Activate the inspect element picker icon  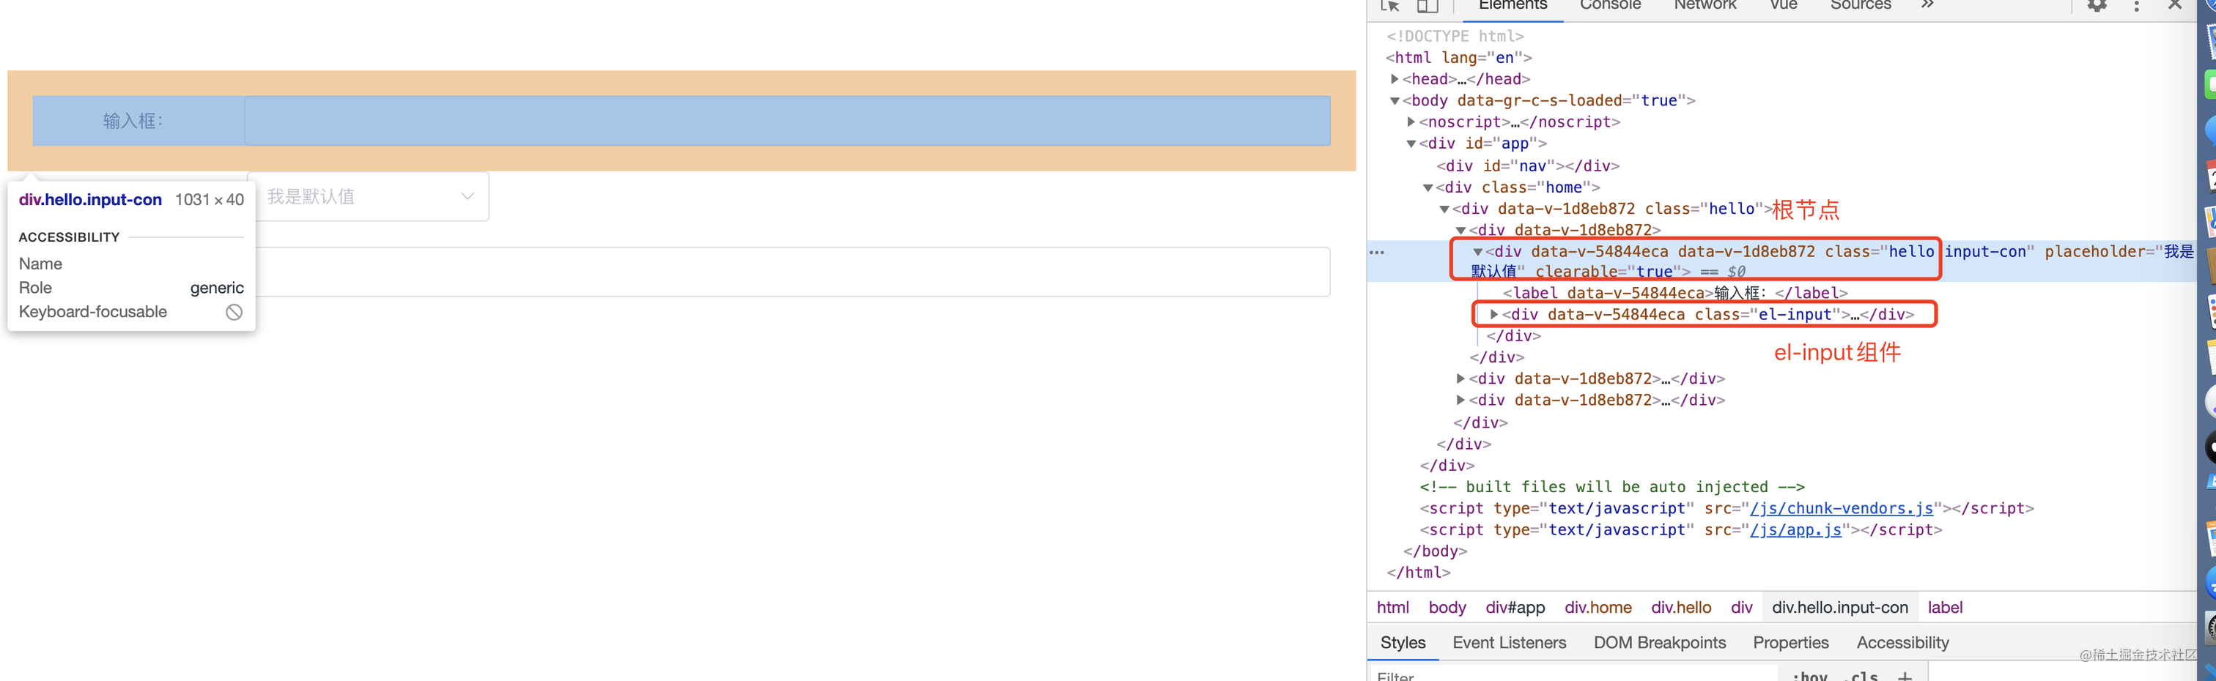point(1390,5)
